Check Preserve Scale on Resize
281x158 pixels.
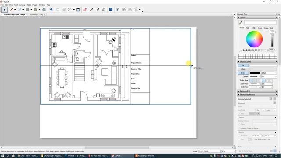click(x=239, y=129)
